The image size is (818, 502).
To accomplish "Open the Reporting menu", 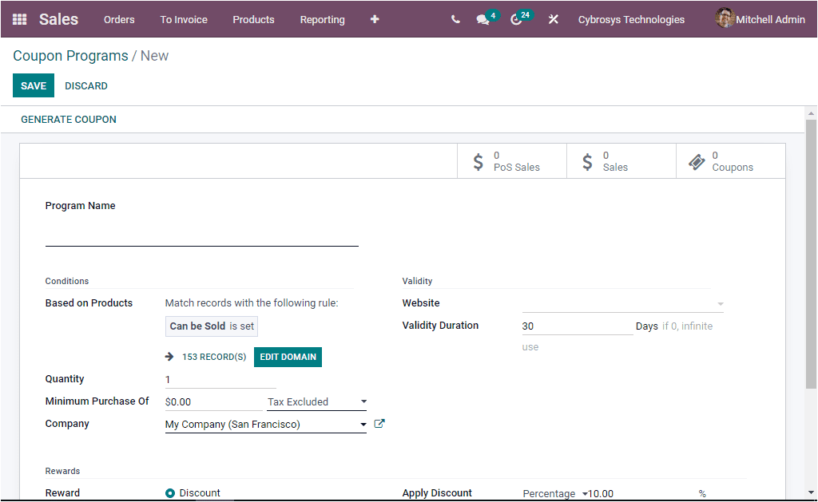I will click(322, 19).
